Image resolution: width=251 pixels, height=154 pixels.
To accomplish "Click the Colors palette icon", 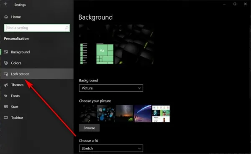I will [x=6, y=63].
